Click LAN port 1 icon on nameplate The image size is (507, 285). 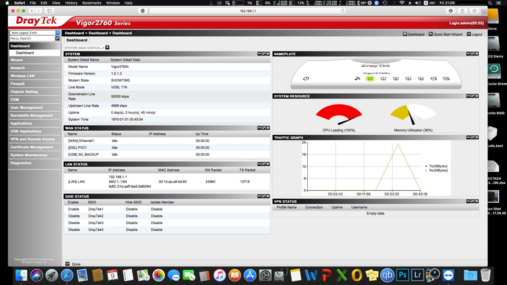pyautogui.click(x=383, y=78)
